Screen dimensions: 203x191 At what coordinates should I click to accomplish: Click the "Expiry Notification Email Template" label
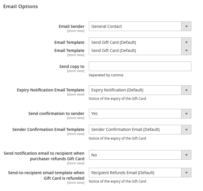(51, 90)
